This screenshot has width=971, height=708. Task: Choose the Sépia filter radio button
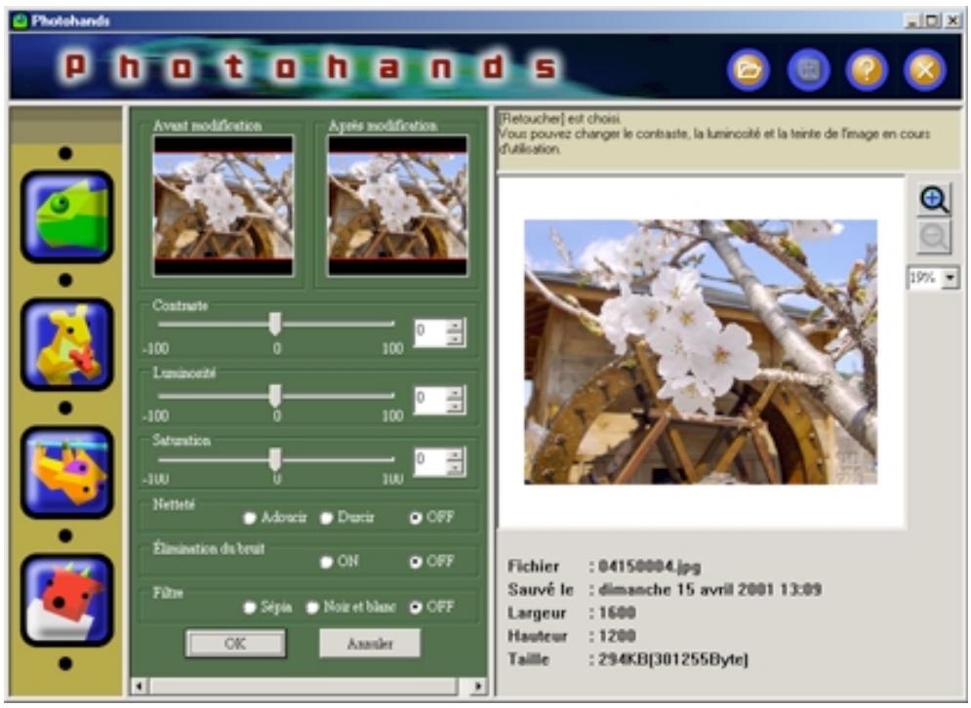(x=250, y=608)
